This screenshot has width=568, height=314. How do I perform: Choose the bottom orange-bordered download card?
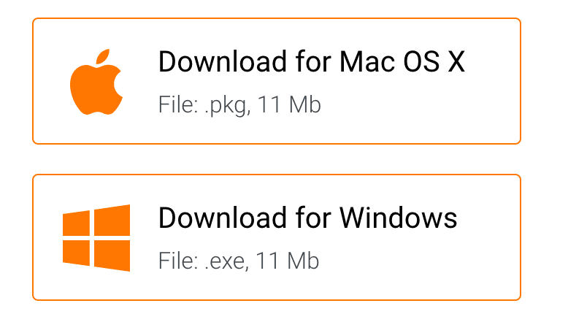(276, 237)
